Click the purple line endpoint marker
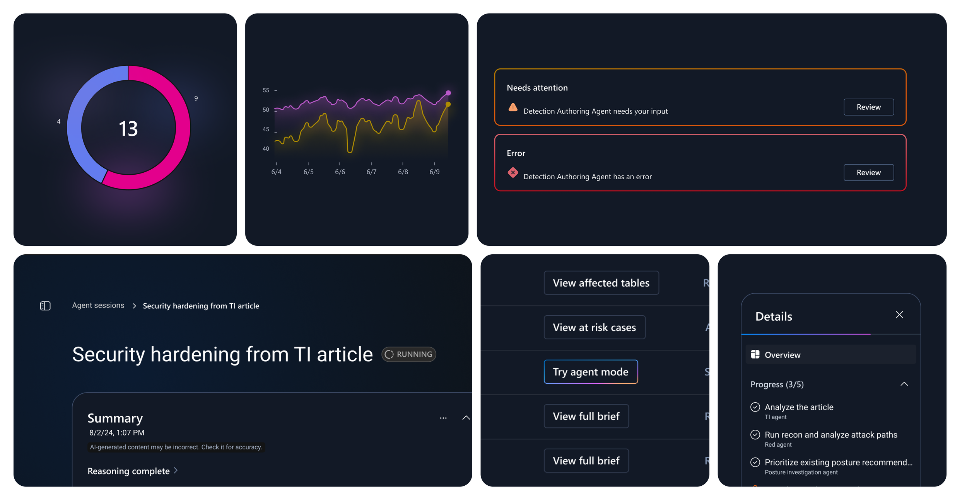The image size is (967, 500). 448,93
